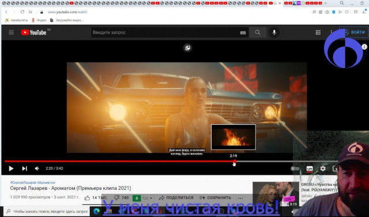
Task: Click the send arrow icon in the address bar
Action: pos(340,12)
